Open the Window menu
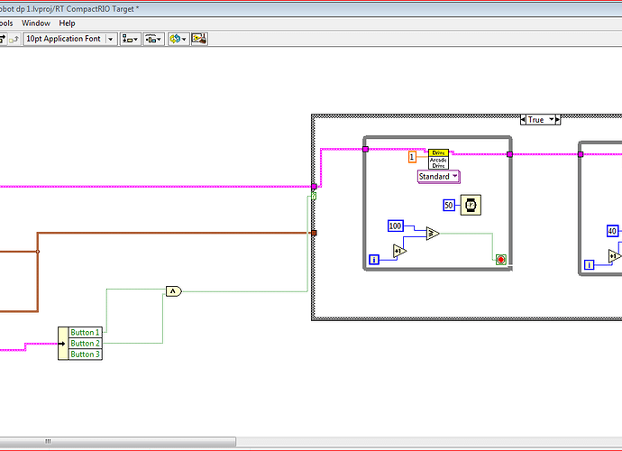This screenshot has width=622, height=451. 36,23
